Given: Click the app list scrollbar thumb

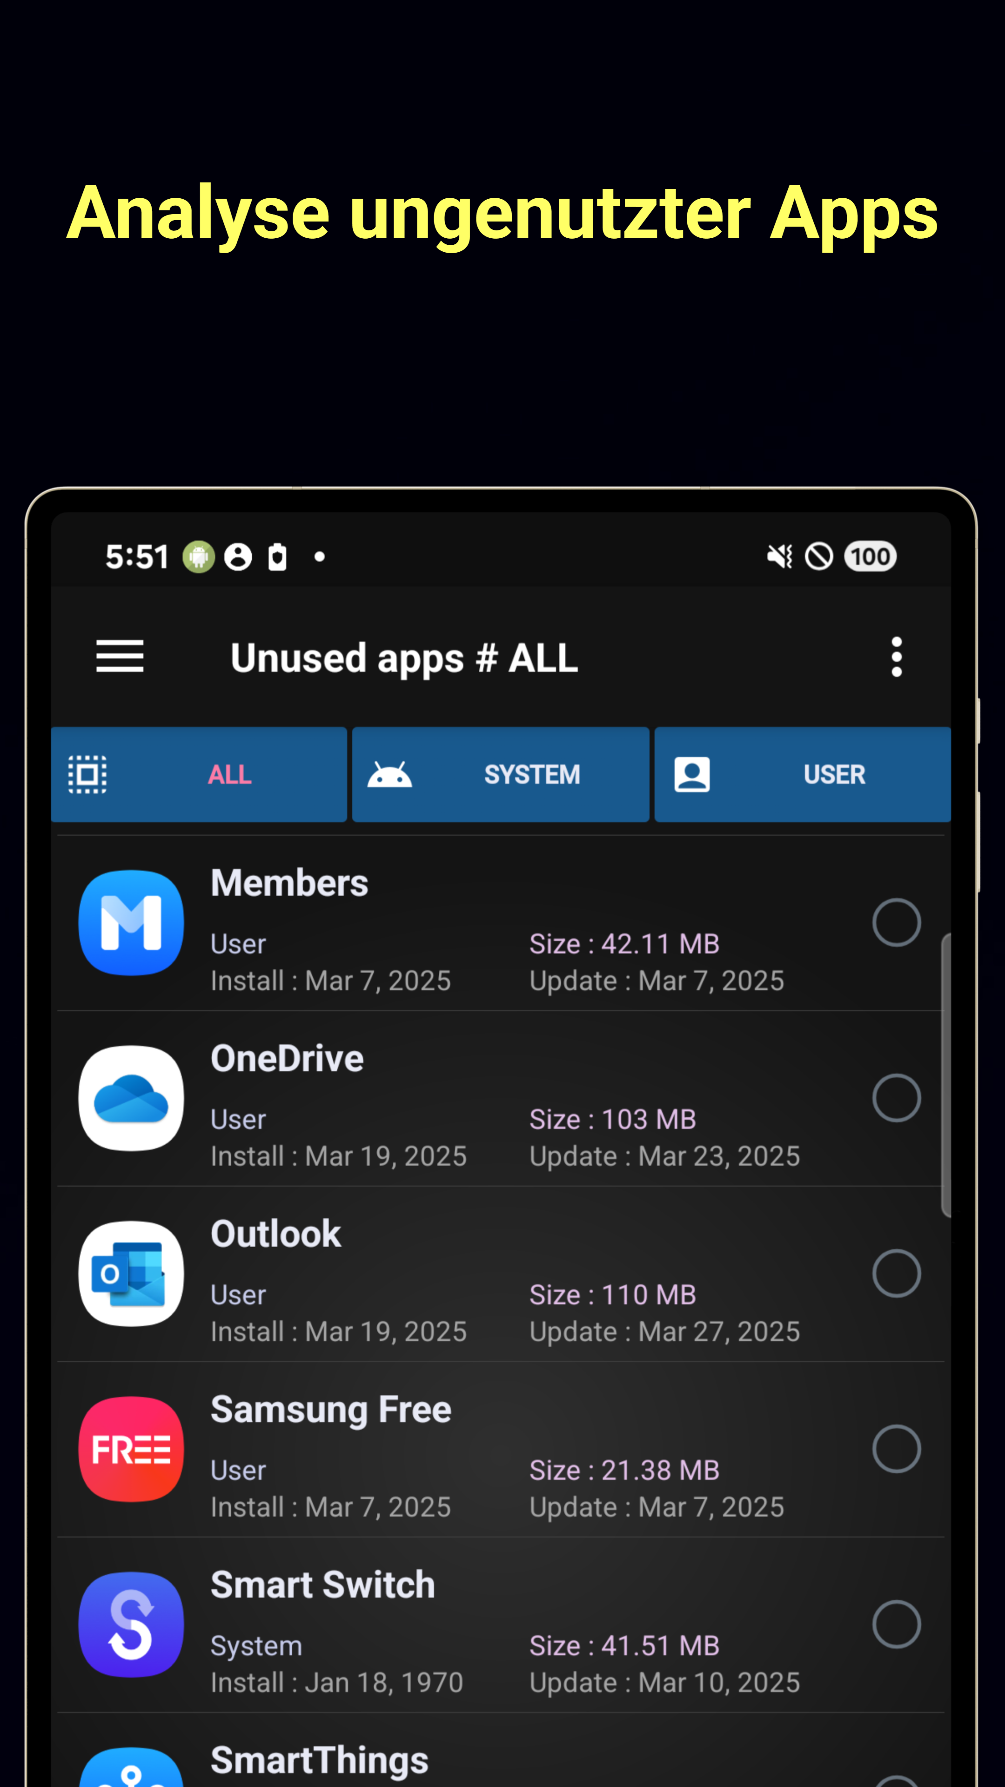Looking at the screenshot, I should [945, 1075].
